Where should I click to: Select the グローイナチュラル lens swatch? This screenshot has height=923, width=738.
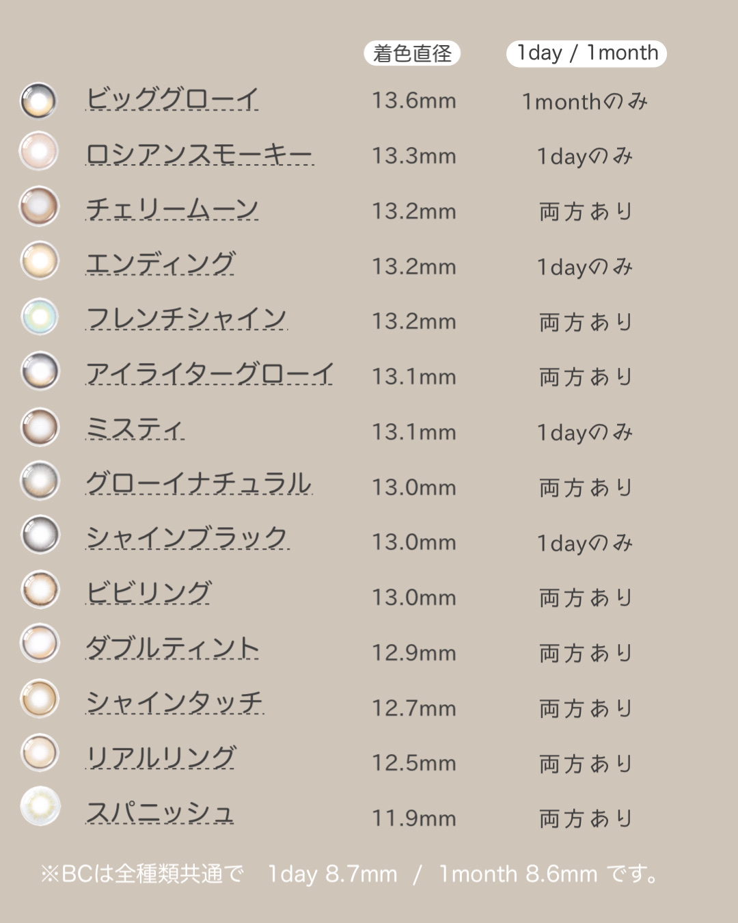coord(40,480)
